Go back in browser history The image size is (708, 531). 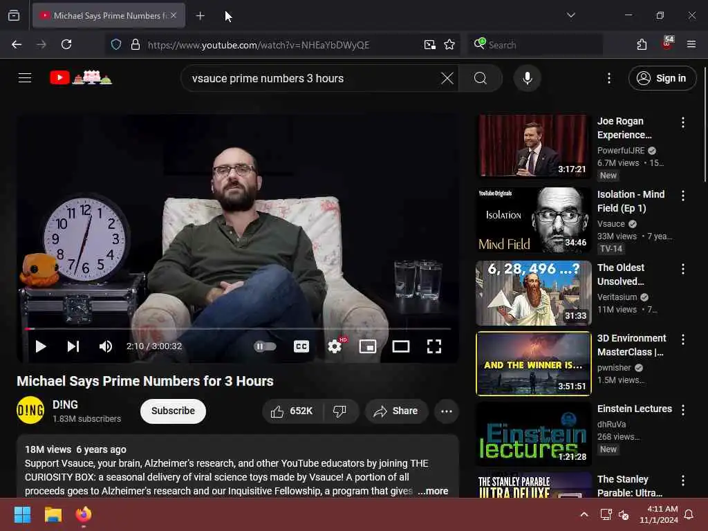tap(17, 44)
